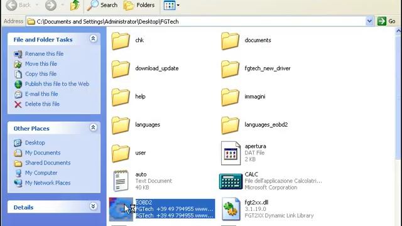This screenshot has height=226, width=402.
Task: Toggle the Folders tree pane
Action: point(139,5)
